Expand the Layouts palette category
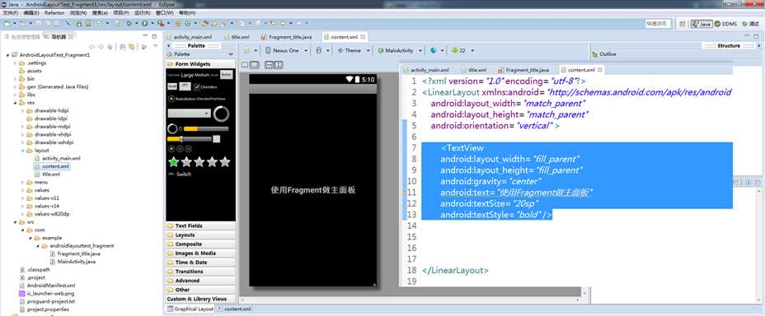The width and height of the screenshot is (765, 316). click(x=200, y=235)
